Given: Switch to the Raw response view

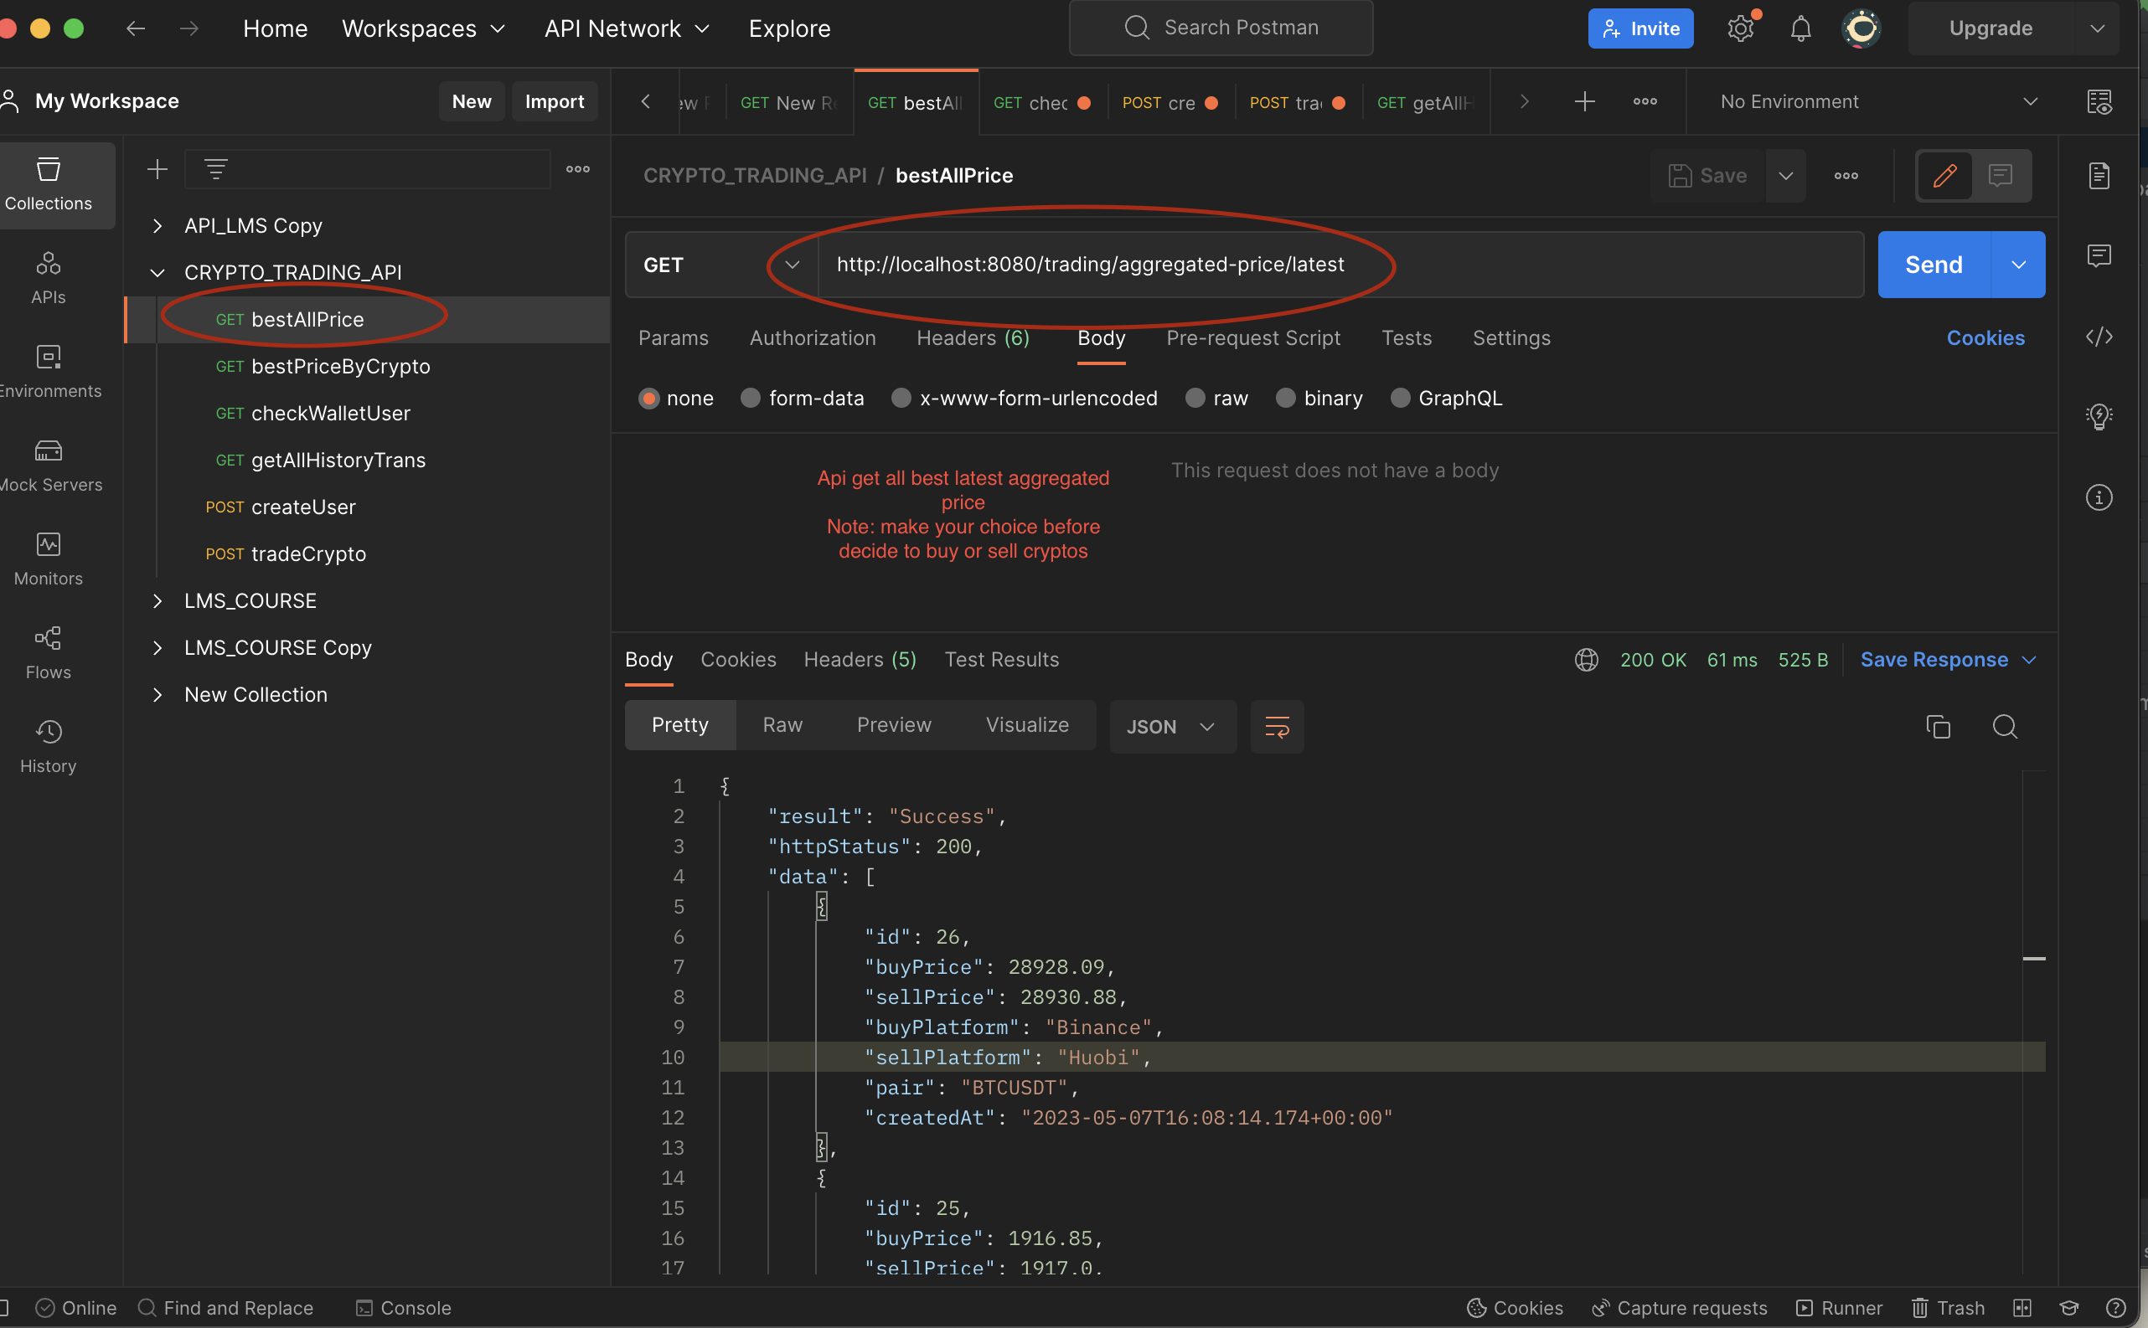Looking at the screenshot, I should pos(782,724).
